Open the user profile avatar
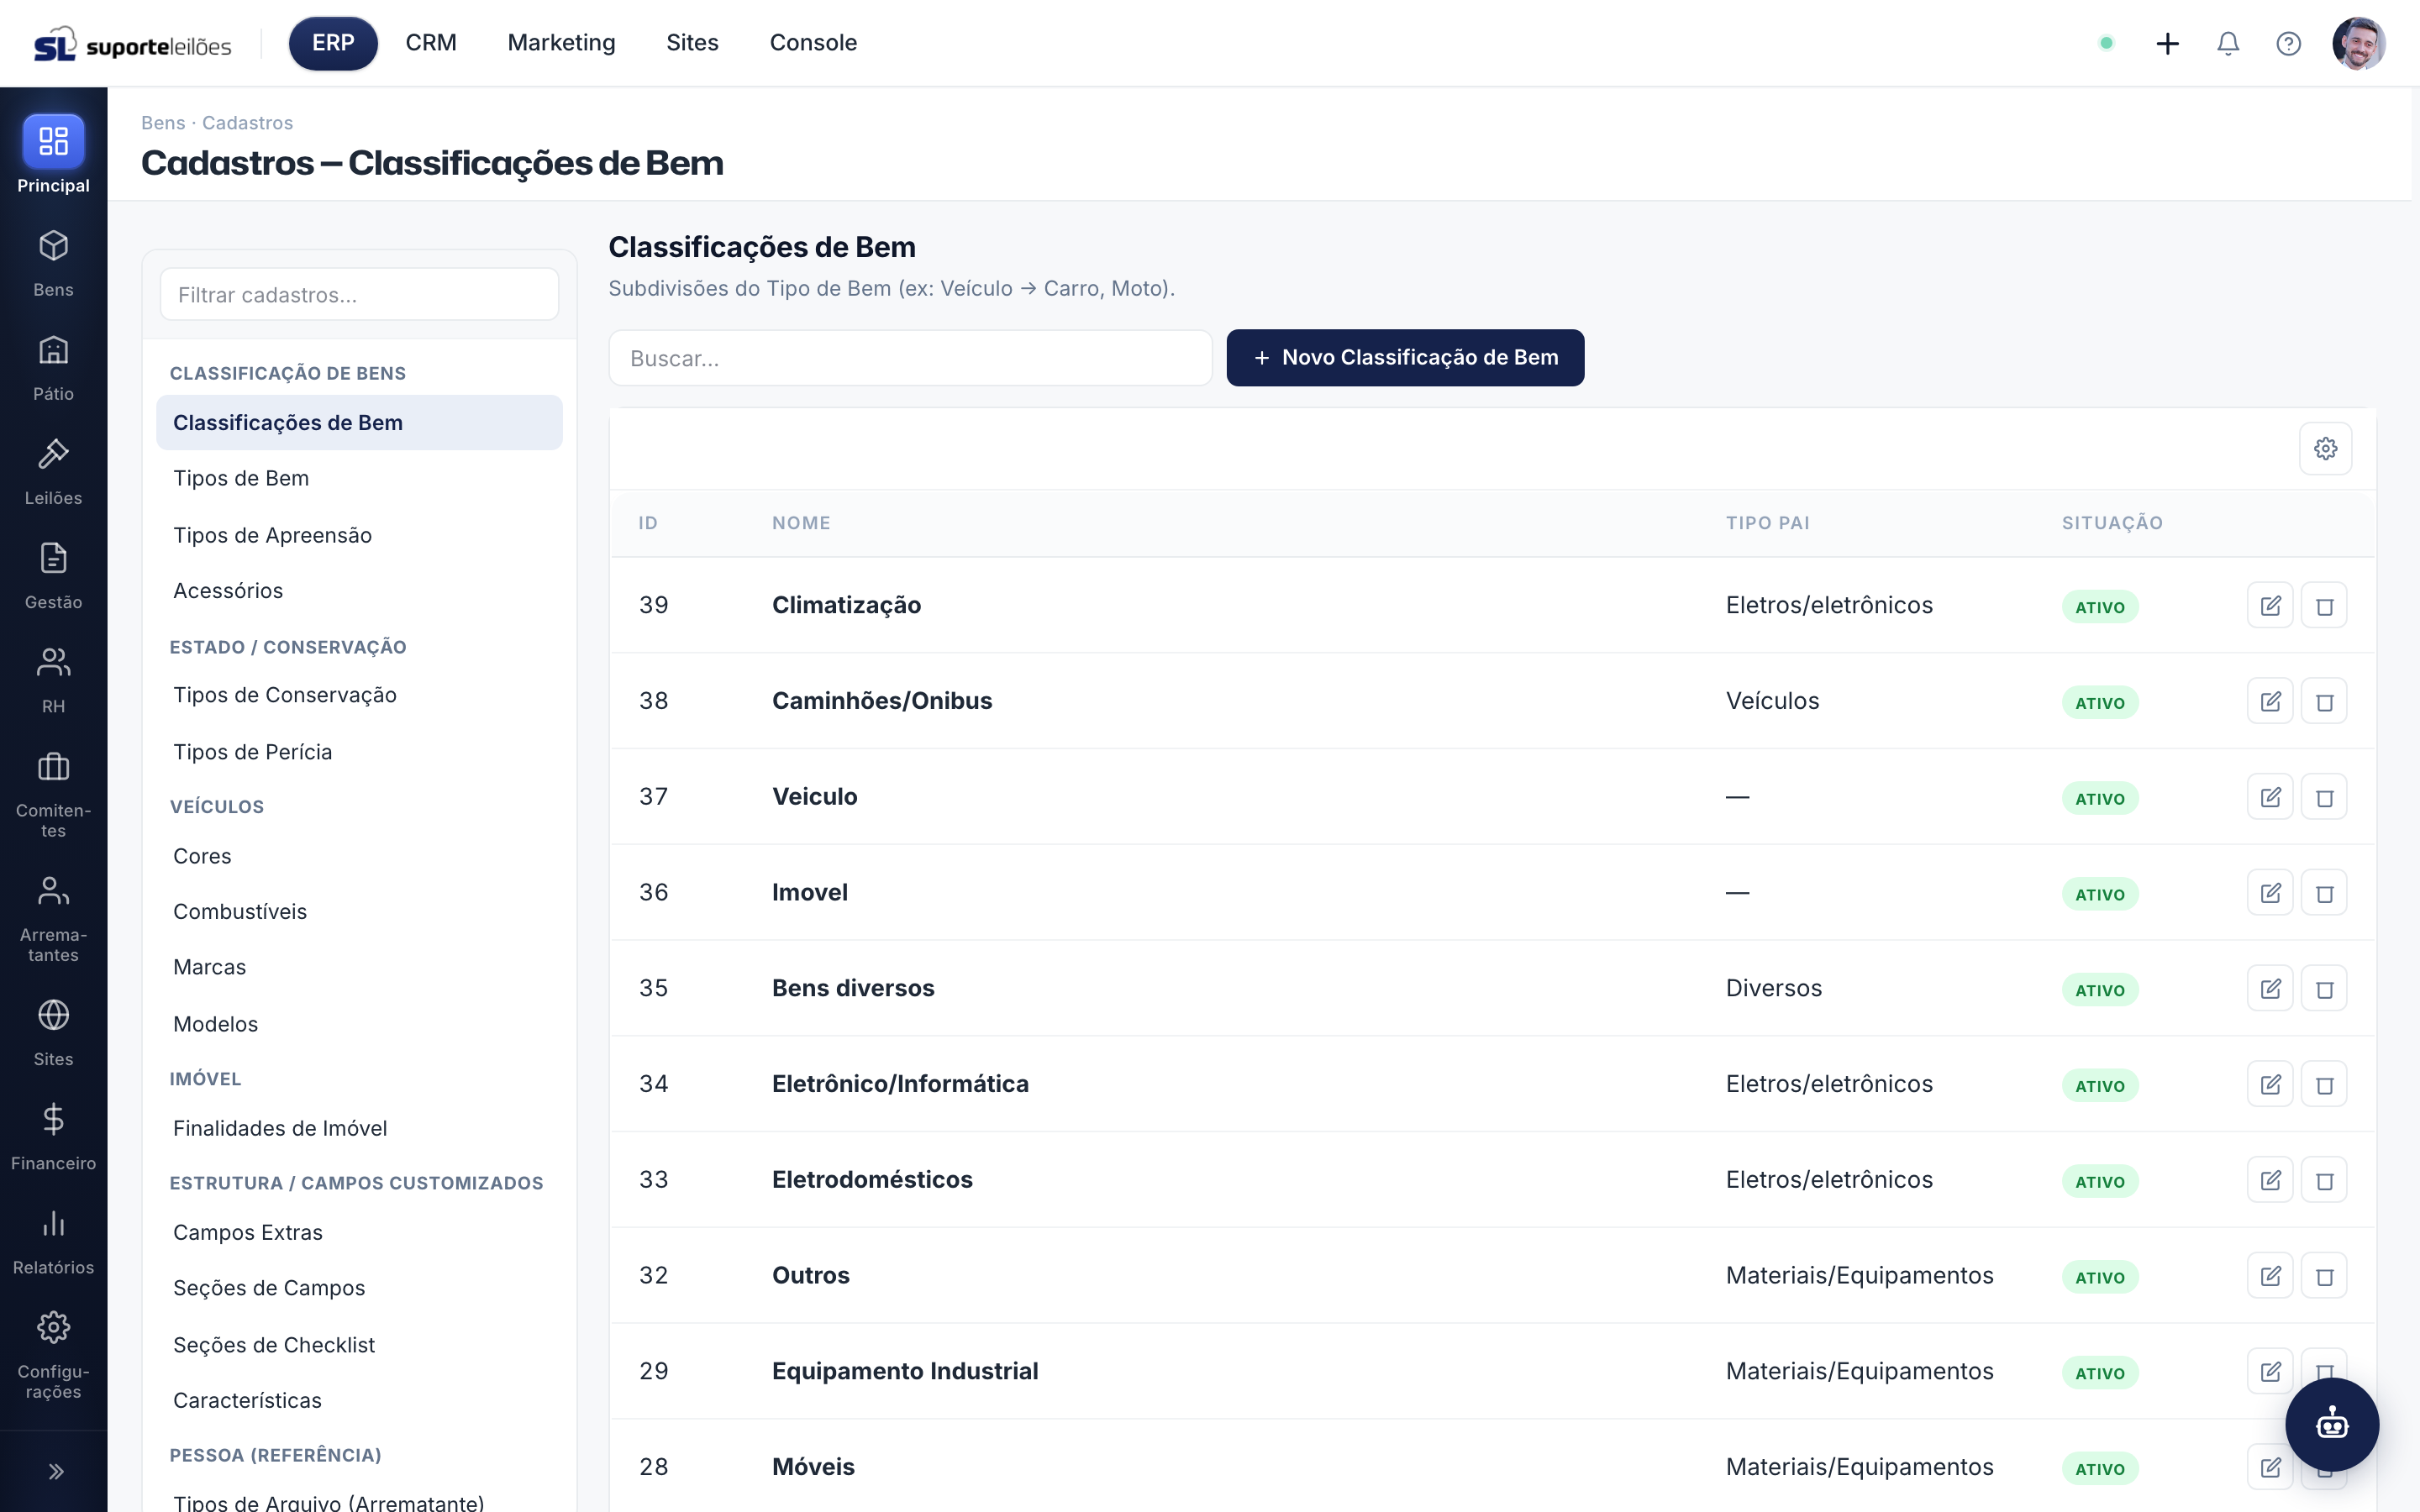Screen dimensions: 2420x1512 [x=2358, y=43]
